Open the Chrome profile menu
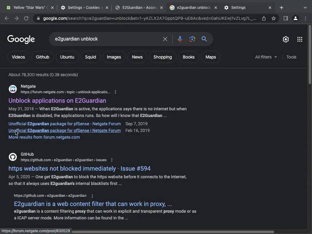Screen dimensions: 312x234 (296, 18)
